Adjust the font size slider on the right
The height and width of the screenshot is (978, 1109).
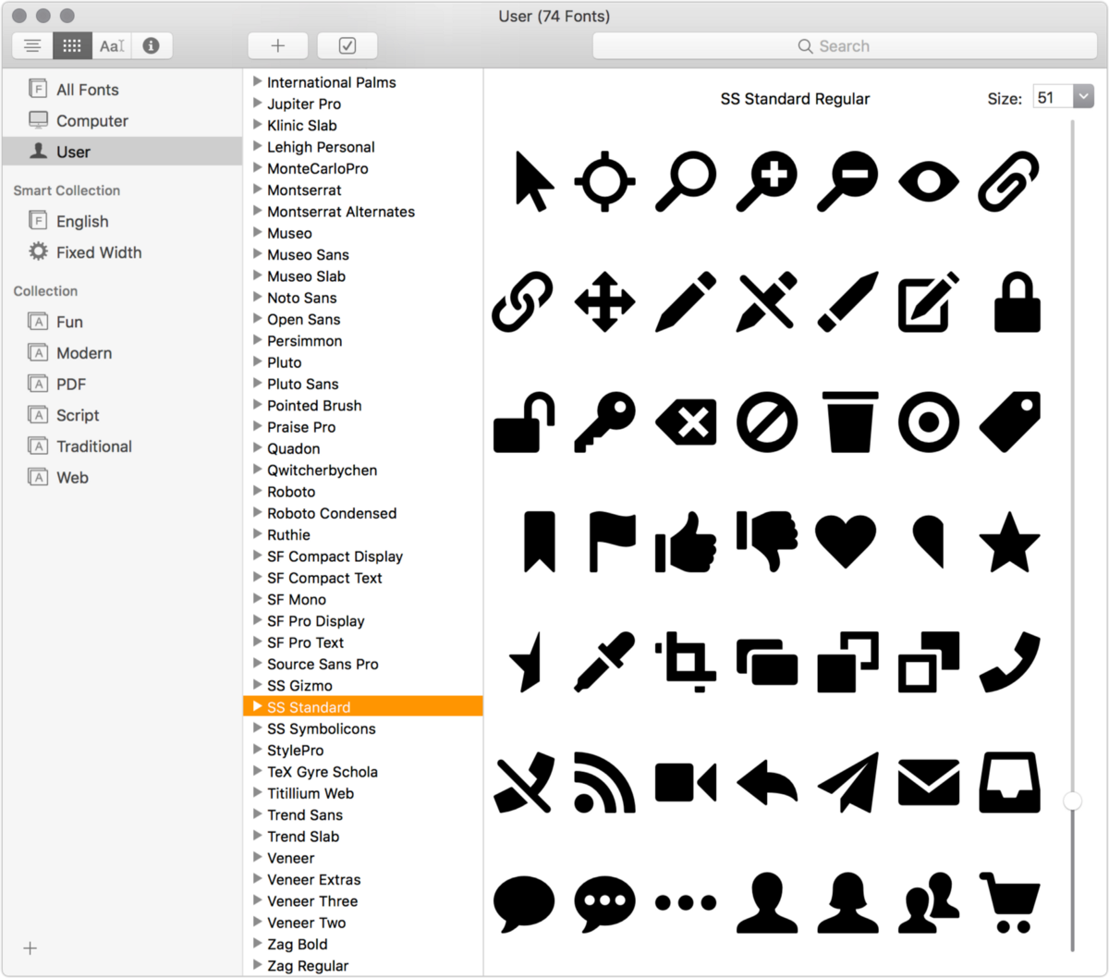coord(1073,801)
